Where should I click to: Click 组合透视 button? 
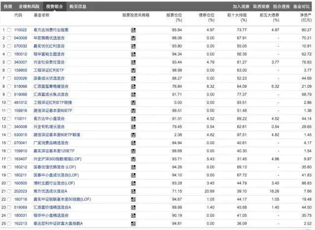pyautogui.click(x=281, y=6)
